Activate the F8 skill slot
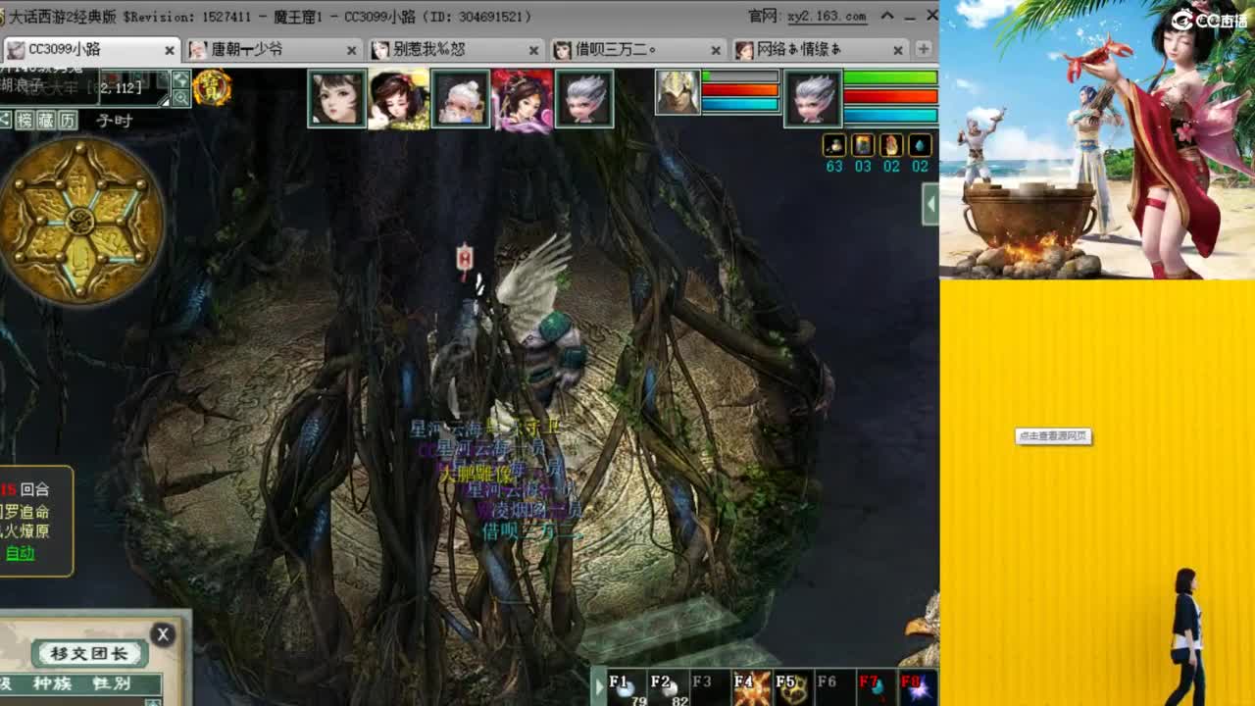 (x=918, y=687)
